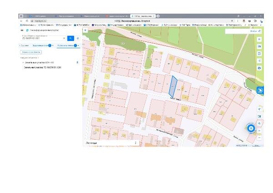The image size is (273, 193).
Task: Click the blue search magnifier button
Action: tap(71, 38)
